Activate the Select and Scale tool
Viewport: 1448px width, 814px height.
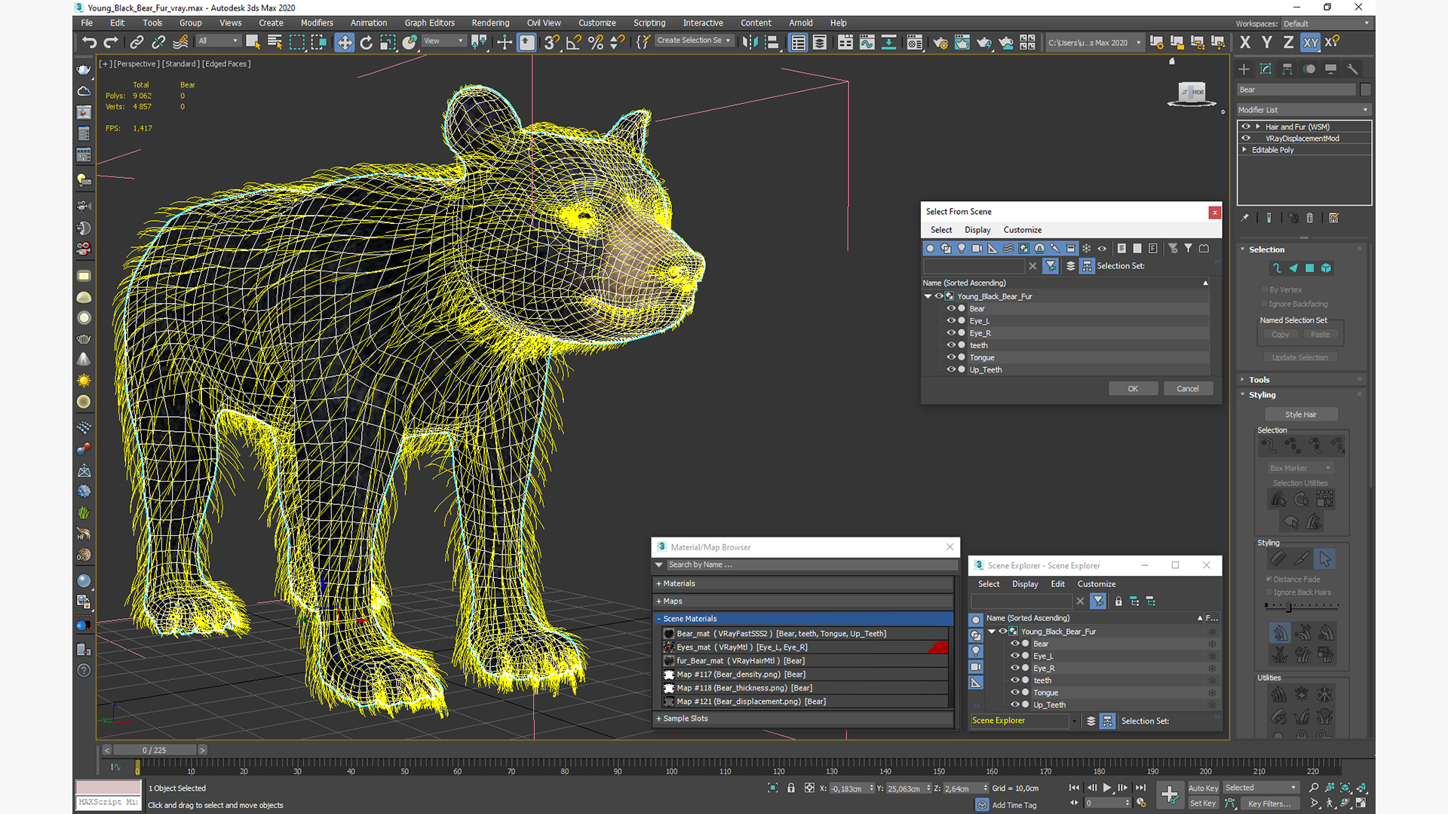(388, 42)
